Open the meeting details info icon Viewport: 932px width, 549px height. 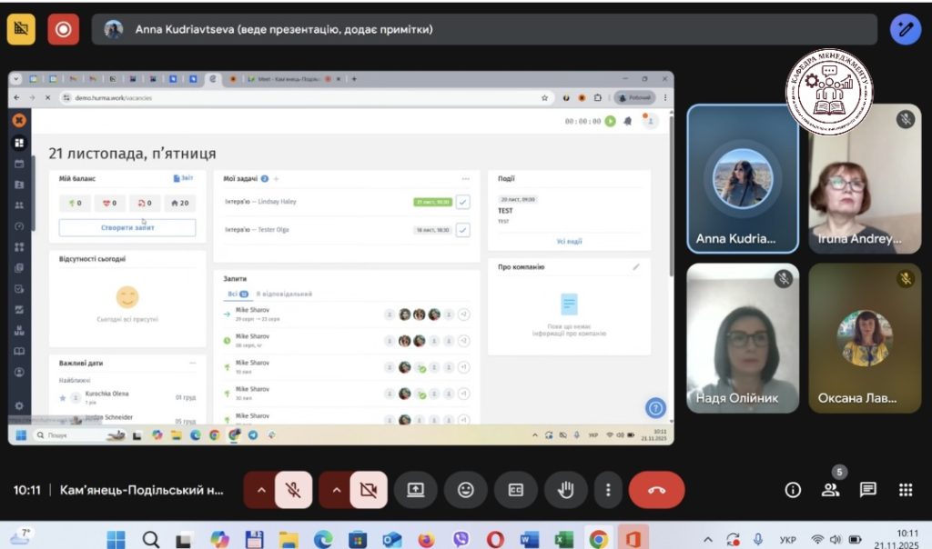pos(793,490)
